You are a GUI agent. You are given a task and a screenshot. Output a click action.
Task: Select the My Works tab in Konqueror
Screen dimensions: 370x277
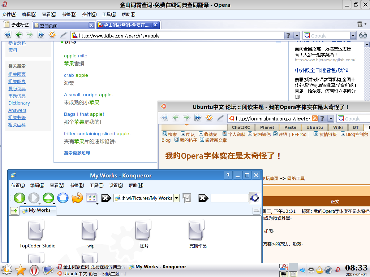tap(38, 210)
